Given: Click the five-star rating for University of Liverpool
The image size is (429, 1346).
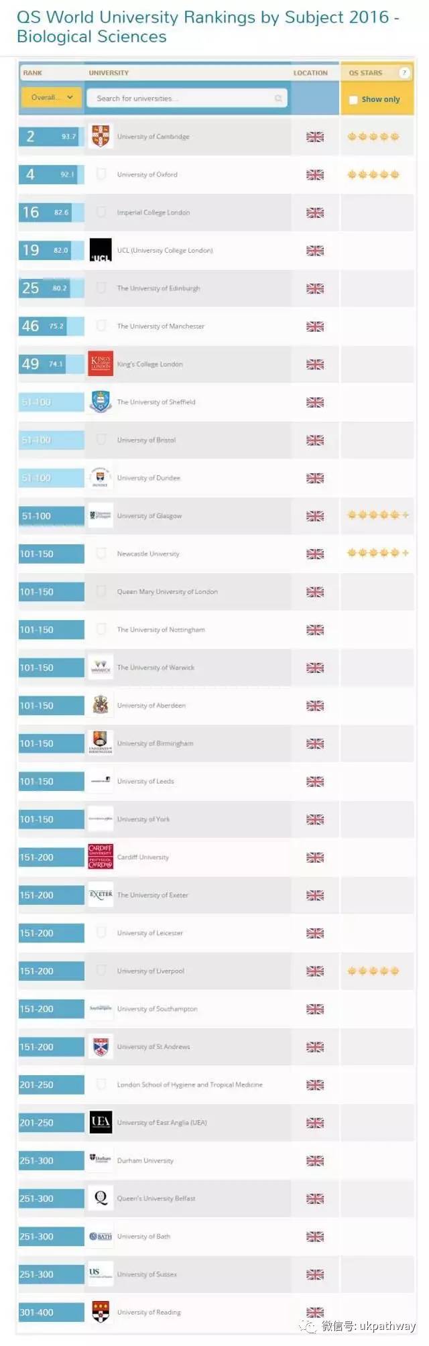Looking at the screenshot, I should point(373,971).
